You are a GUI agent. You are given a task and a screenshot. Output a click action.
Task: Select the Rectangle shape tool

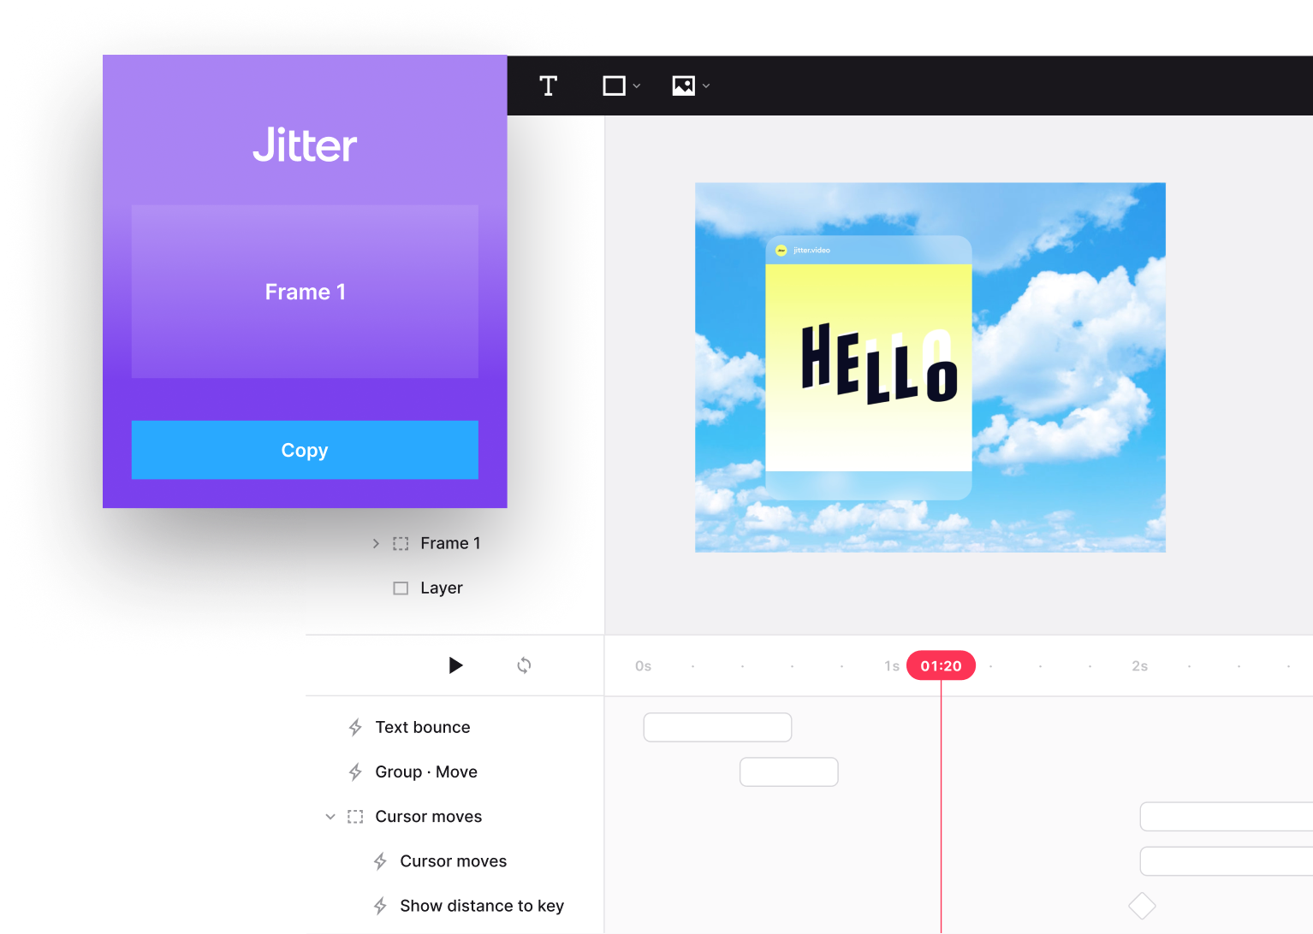(614, 86)
